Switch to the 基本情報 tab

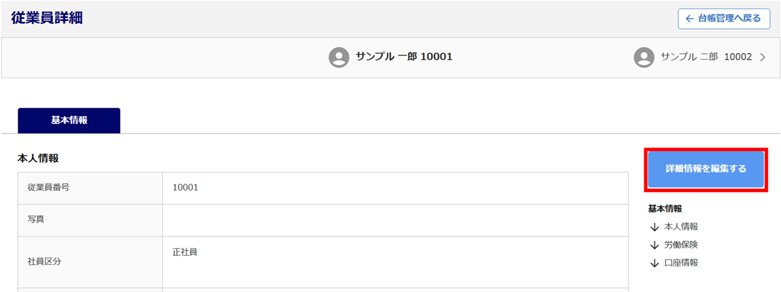[x=69, y=121]
